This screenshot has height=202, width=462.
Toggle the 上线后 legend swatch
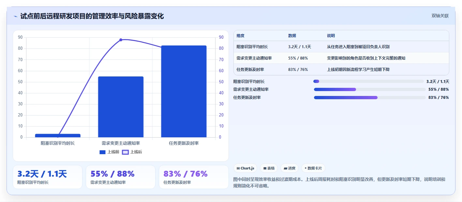click(126, 152)
